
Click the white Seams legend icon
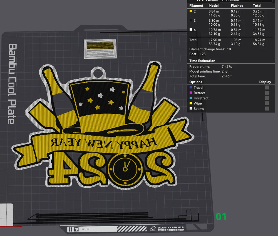coord(191,109)
